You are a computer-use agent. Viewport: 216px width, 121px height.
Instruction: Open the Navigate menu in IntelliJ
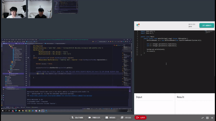[13, 40]
